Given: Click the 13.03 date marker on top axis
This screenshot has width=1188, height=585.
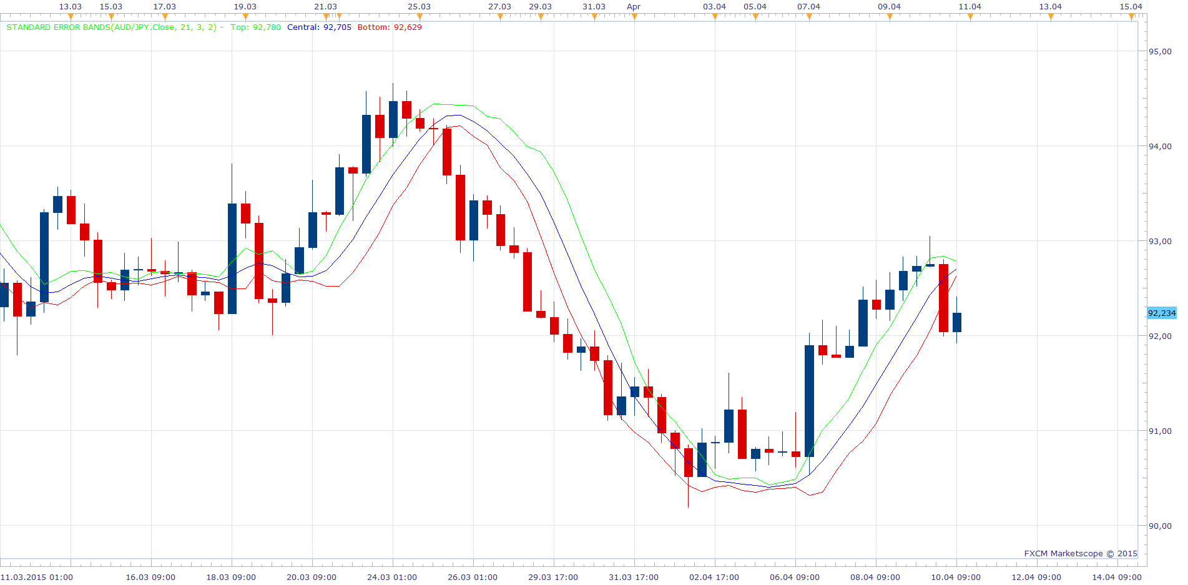Looking at the screenshot, I should 71,7.
